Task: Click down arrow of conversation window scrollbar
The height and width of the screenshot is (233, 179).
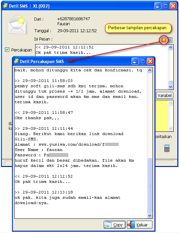Action: [149, 215]
